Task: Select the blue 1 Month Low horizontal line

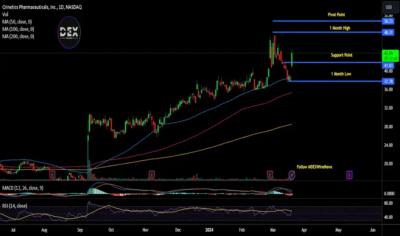Action: pyautogui.click(x=336, y=81)
